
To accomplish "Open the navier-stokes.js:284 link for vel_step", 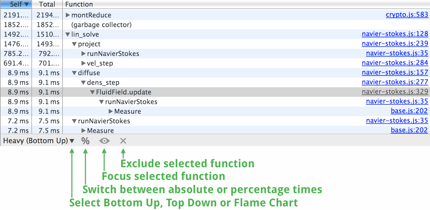I will [395, 63].
